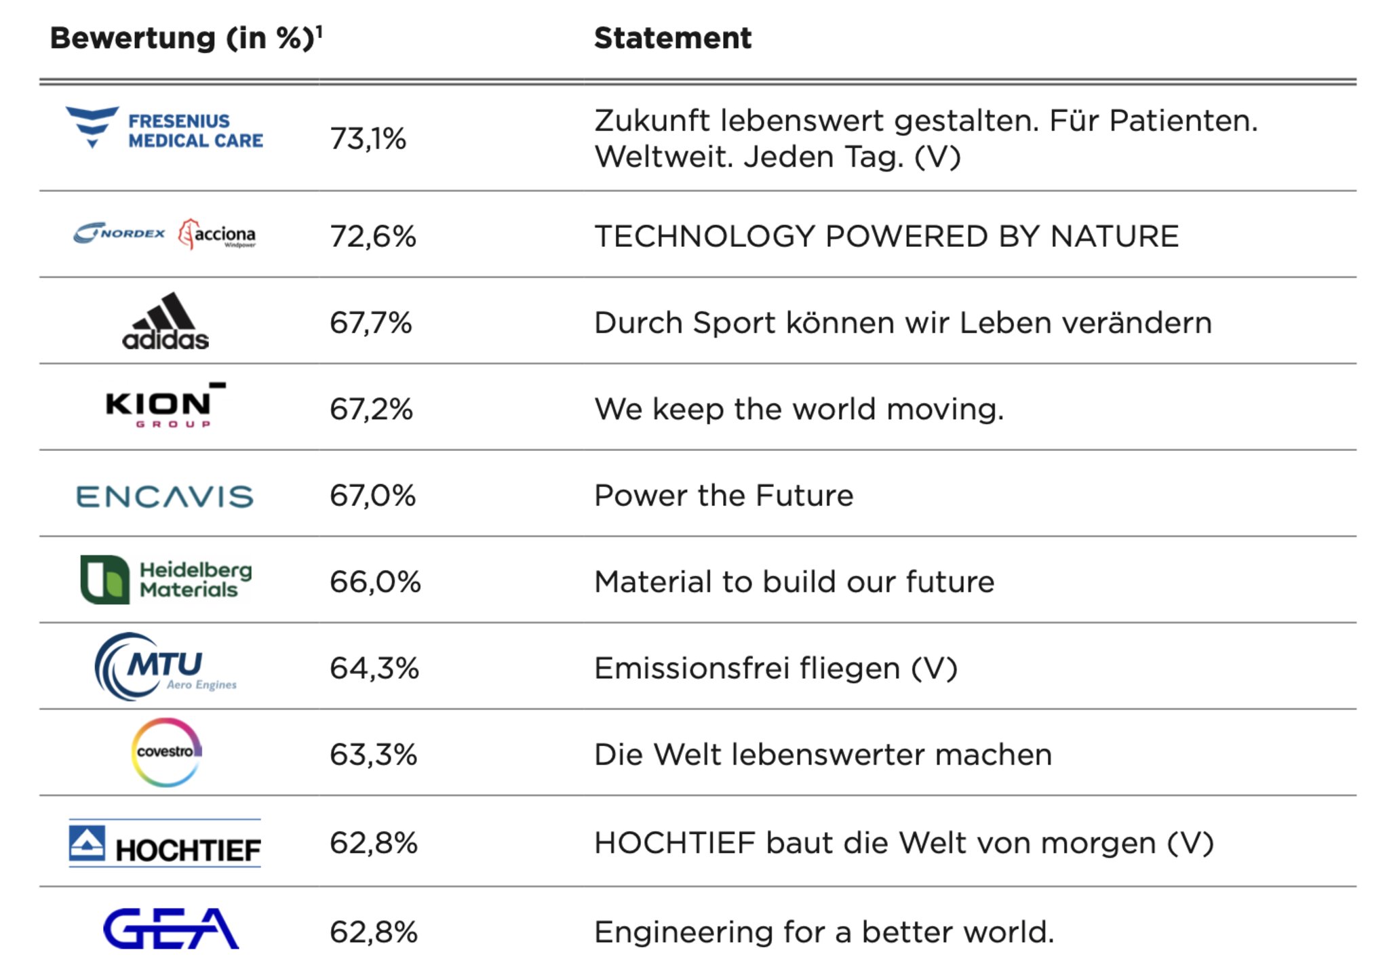The height and width of the screenshot is (971, 1389).
Task: Select the statement 'TECHNOLOGY POWERED BY NATURE'
Action: coord(886,237)
